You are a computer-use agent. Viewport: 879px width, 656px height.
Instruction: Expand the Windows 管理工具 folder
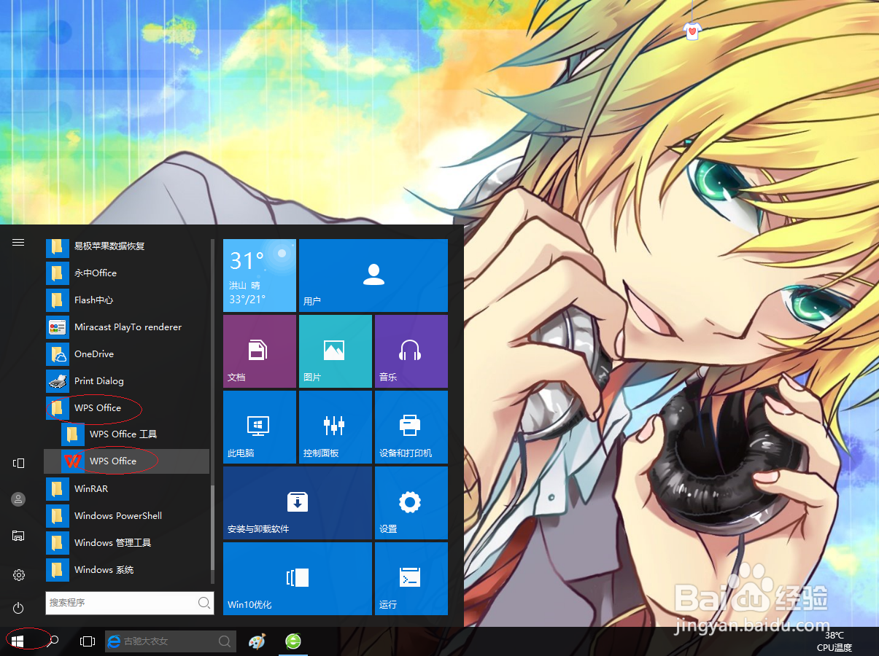click(127, 542)
